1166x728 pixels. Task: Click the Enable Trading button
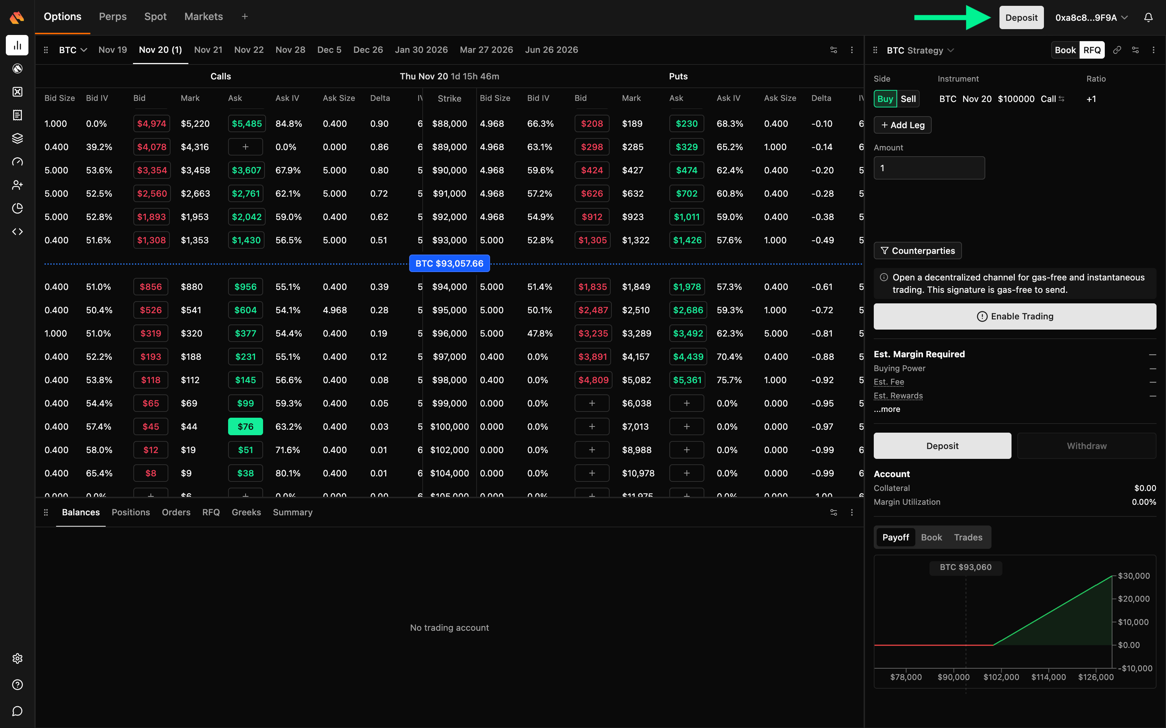pyautogui.click(x=1014, y=316)
